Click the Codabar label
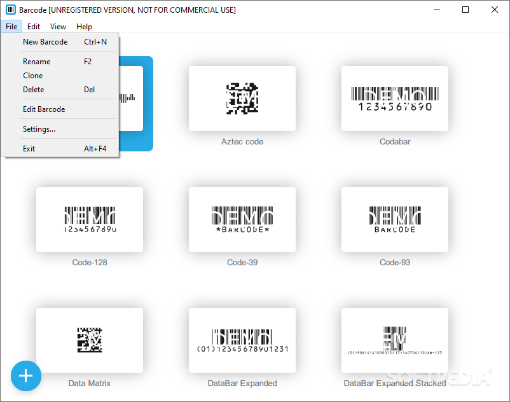This screenshot has height=402, width=510. coord(395,141)
